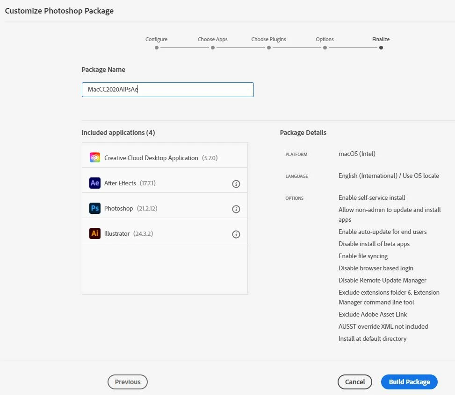The image size is (455, 395).
Task: Click Enable self-service install text
Action: [372, 197]
